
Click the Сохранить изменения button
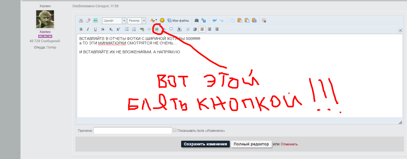(x=205, y=144)
